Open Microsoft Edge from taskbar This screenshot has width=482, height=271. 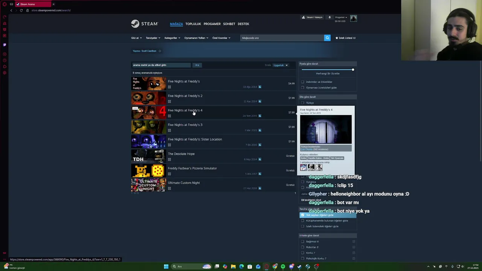click(241, 266)
